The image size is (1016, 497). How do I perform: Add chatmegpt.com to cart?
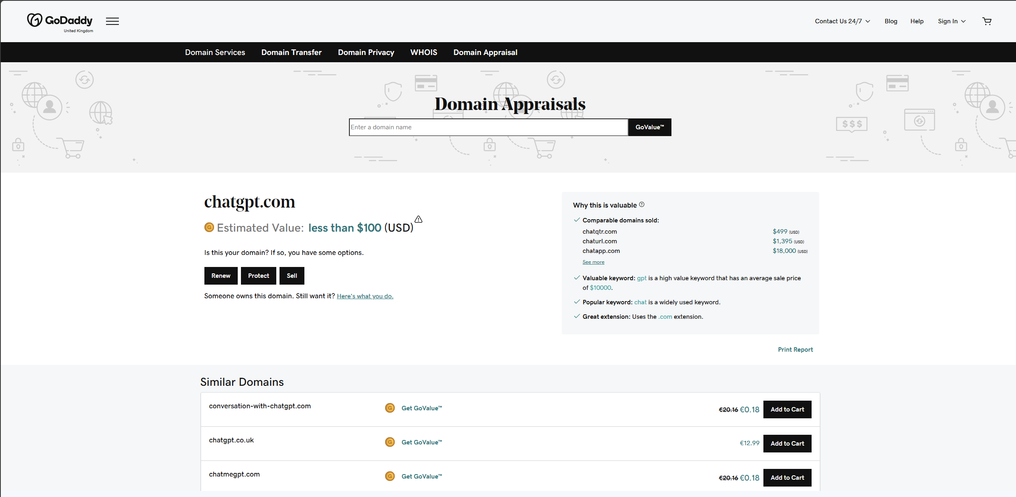point(788,478)
